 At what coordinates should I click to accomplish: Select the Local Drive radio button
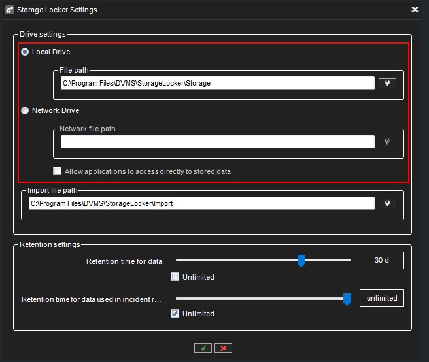(x=25, y=52)
